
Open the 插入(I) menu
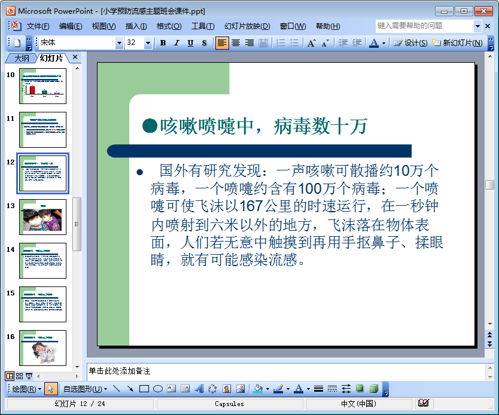pyautogui.click(x=136, y=26)
